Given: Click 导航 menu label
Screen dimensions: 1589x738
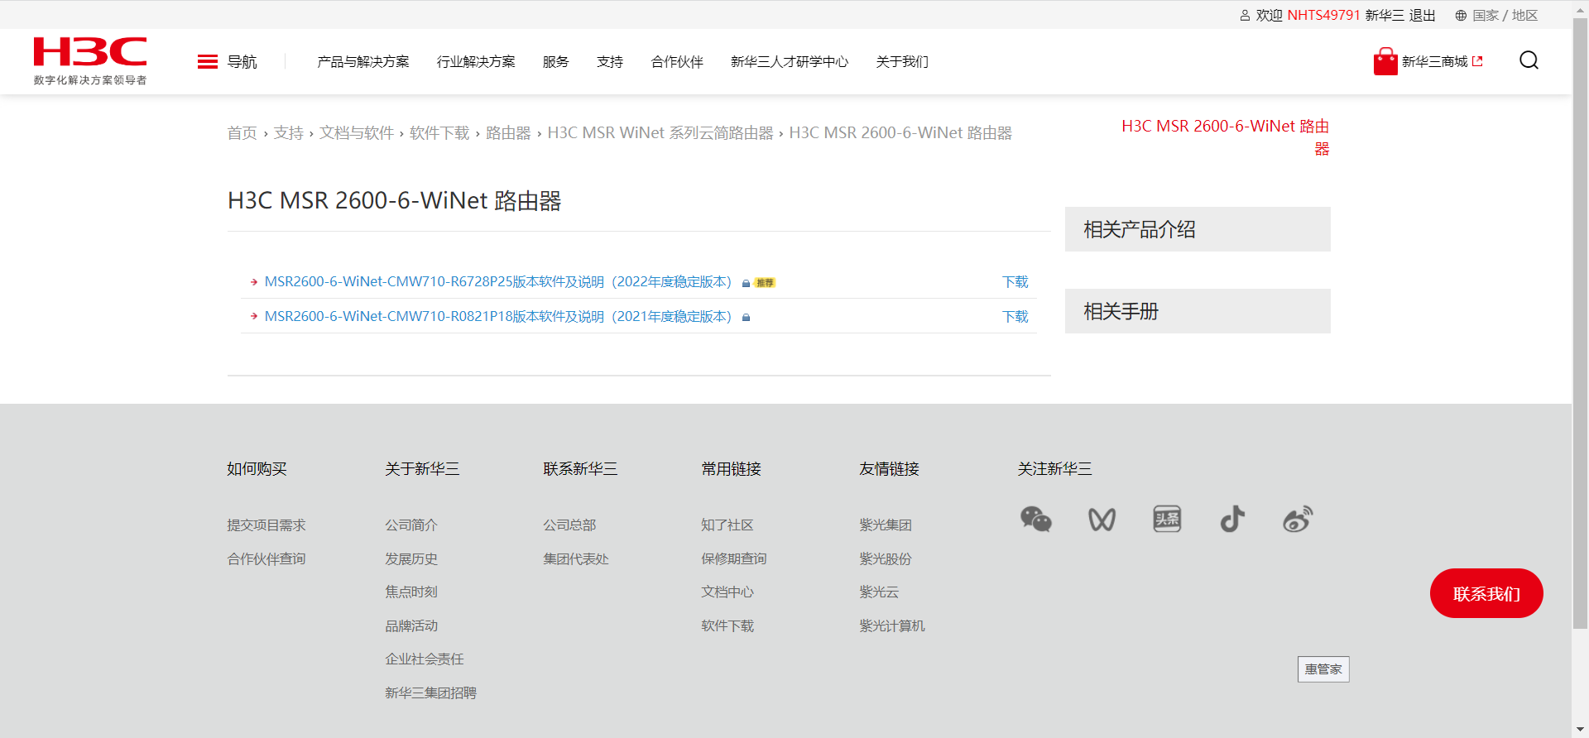Looking at the screenshot, I should 242,62.
